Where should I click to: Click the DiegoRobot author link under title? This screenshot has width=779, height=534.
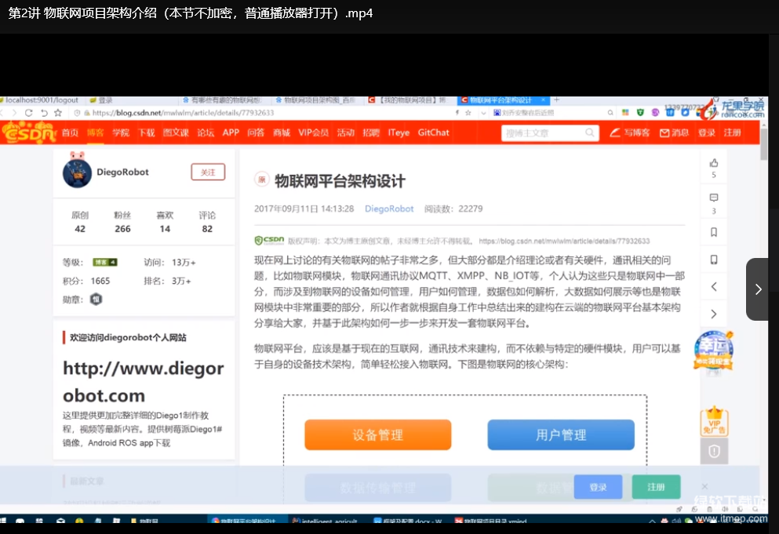[389, 209]
